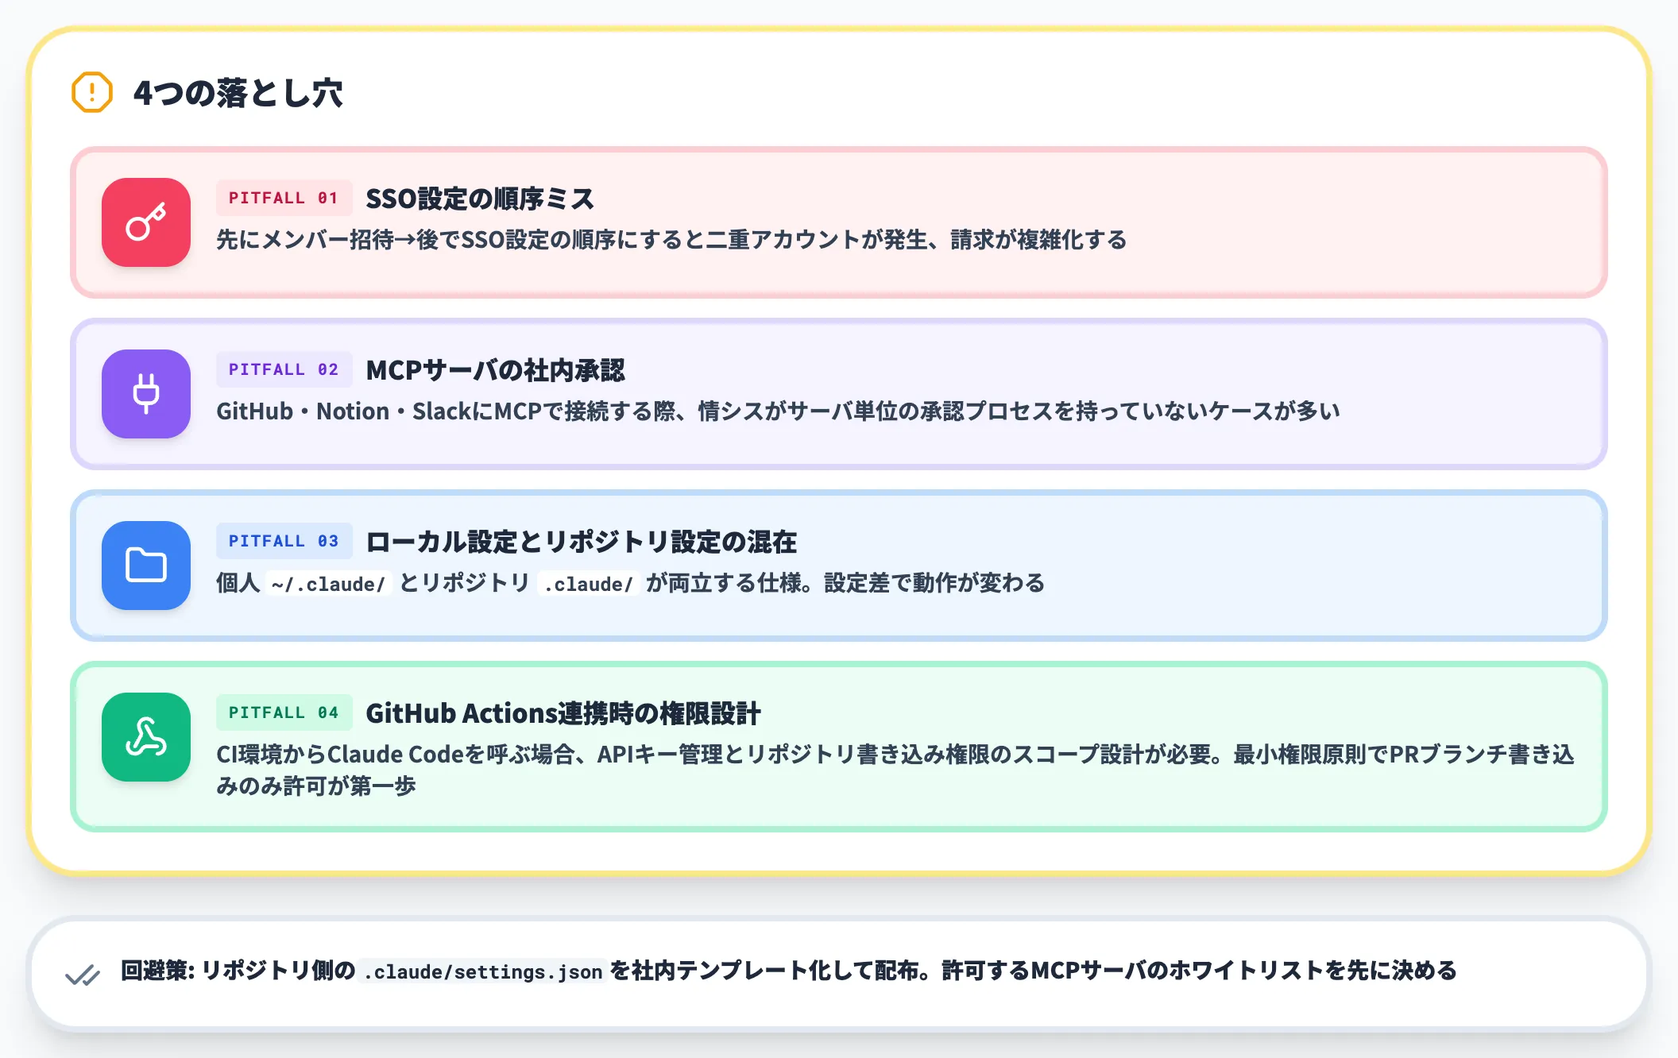This screenshot has width=1678, height=1058.
Task: Click the purple plug icon for MCP pitfall
Action: point(146,394)
